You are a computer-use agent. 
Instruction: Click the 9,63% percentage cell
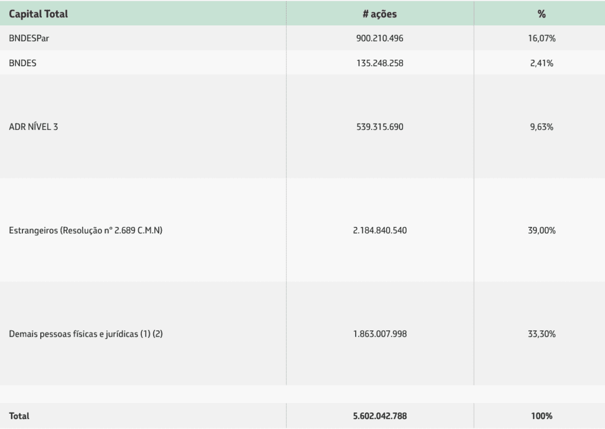pyautogui.click(x=542, y=126)
